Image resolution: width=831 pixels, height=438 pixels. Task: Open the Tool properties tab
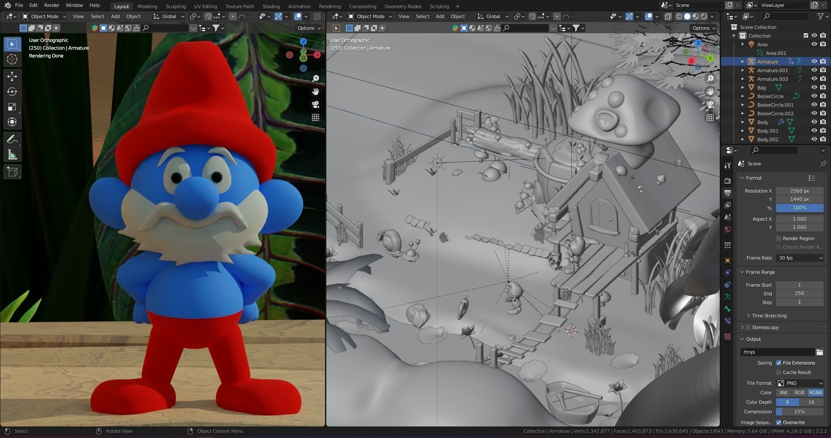[728, 165]
